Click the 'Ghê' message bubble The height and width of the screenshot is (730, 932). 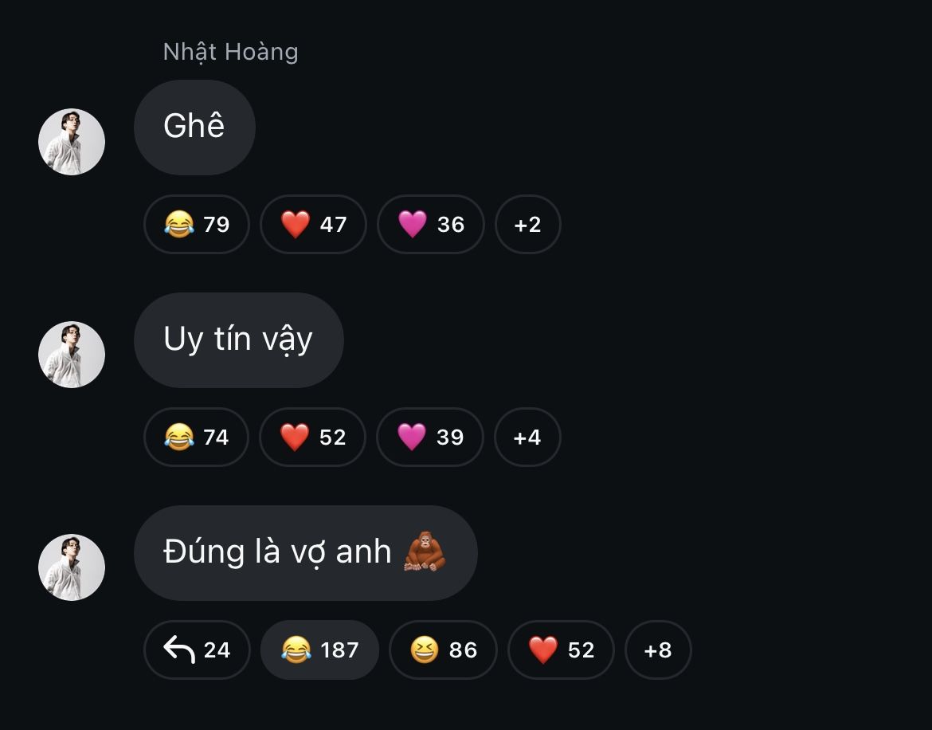195,128
